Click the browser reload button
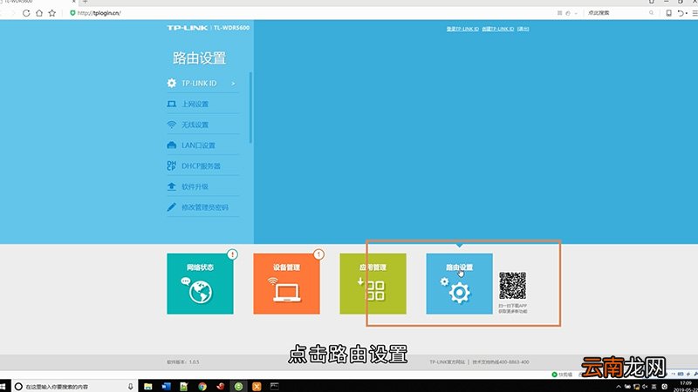This screenshot has width=698, height=392. [26, 13]
